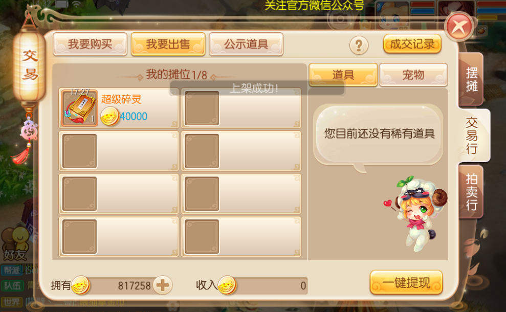Select the 道具 category tab
The height and width of the screenshot is (312, 506).
[x=343, y=75]
